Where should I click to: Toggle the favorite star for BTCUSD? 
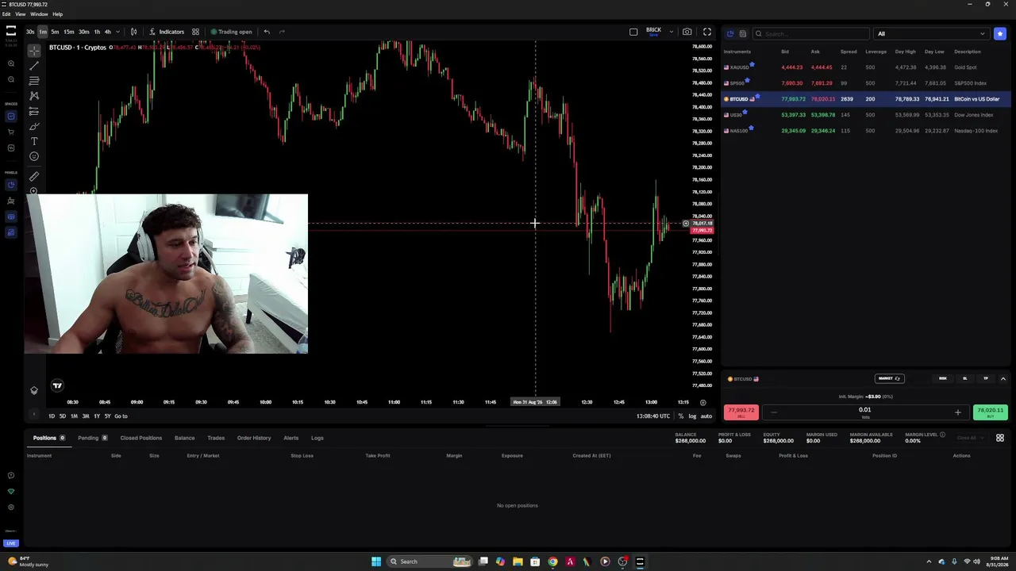(x=757, y=96)
